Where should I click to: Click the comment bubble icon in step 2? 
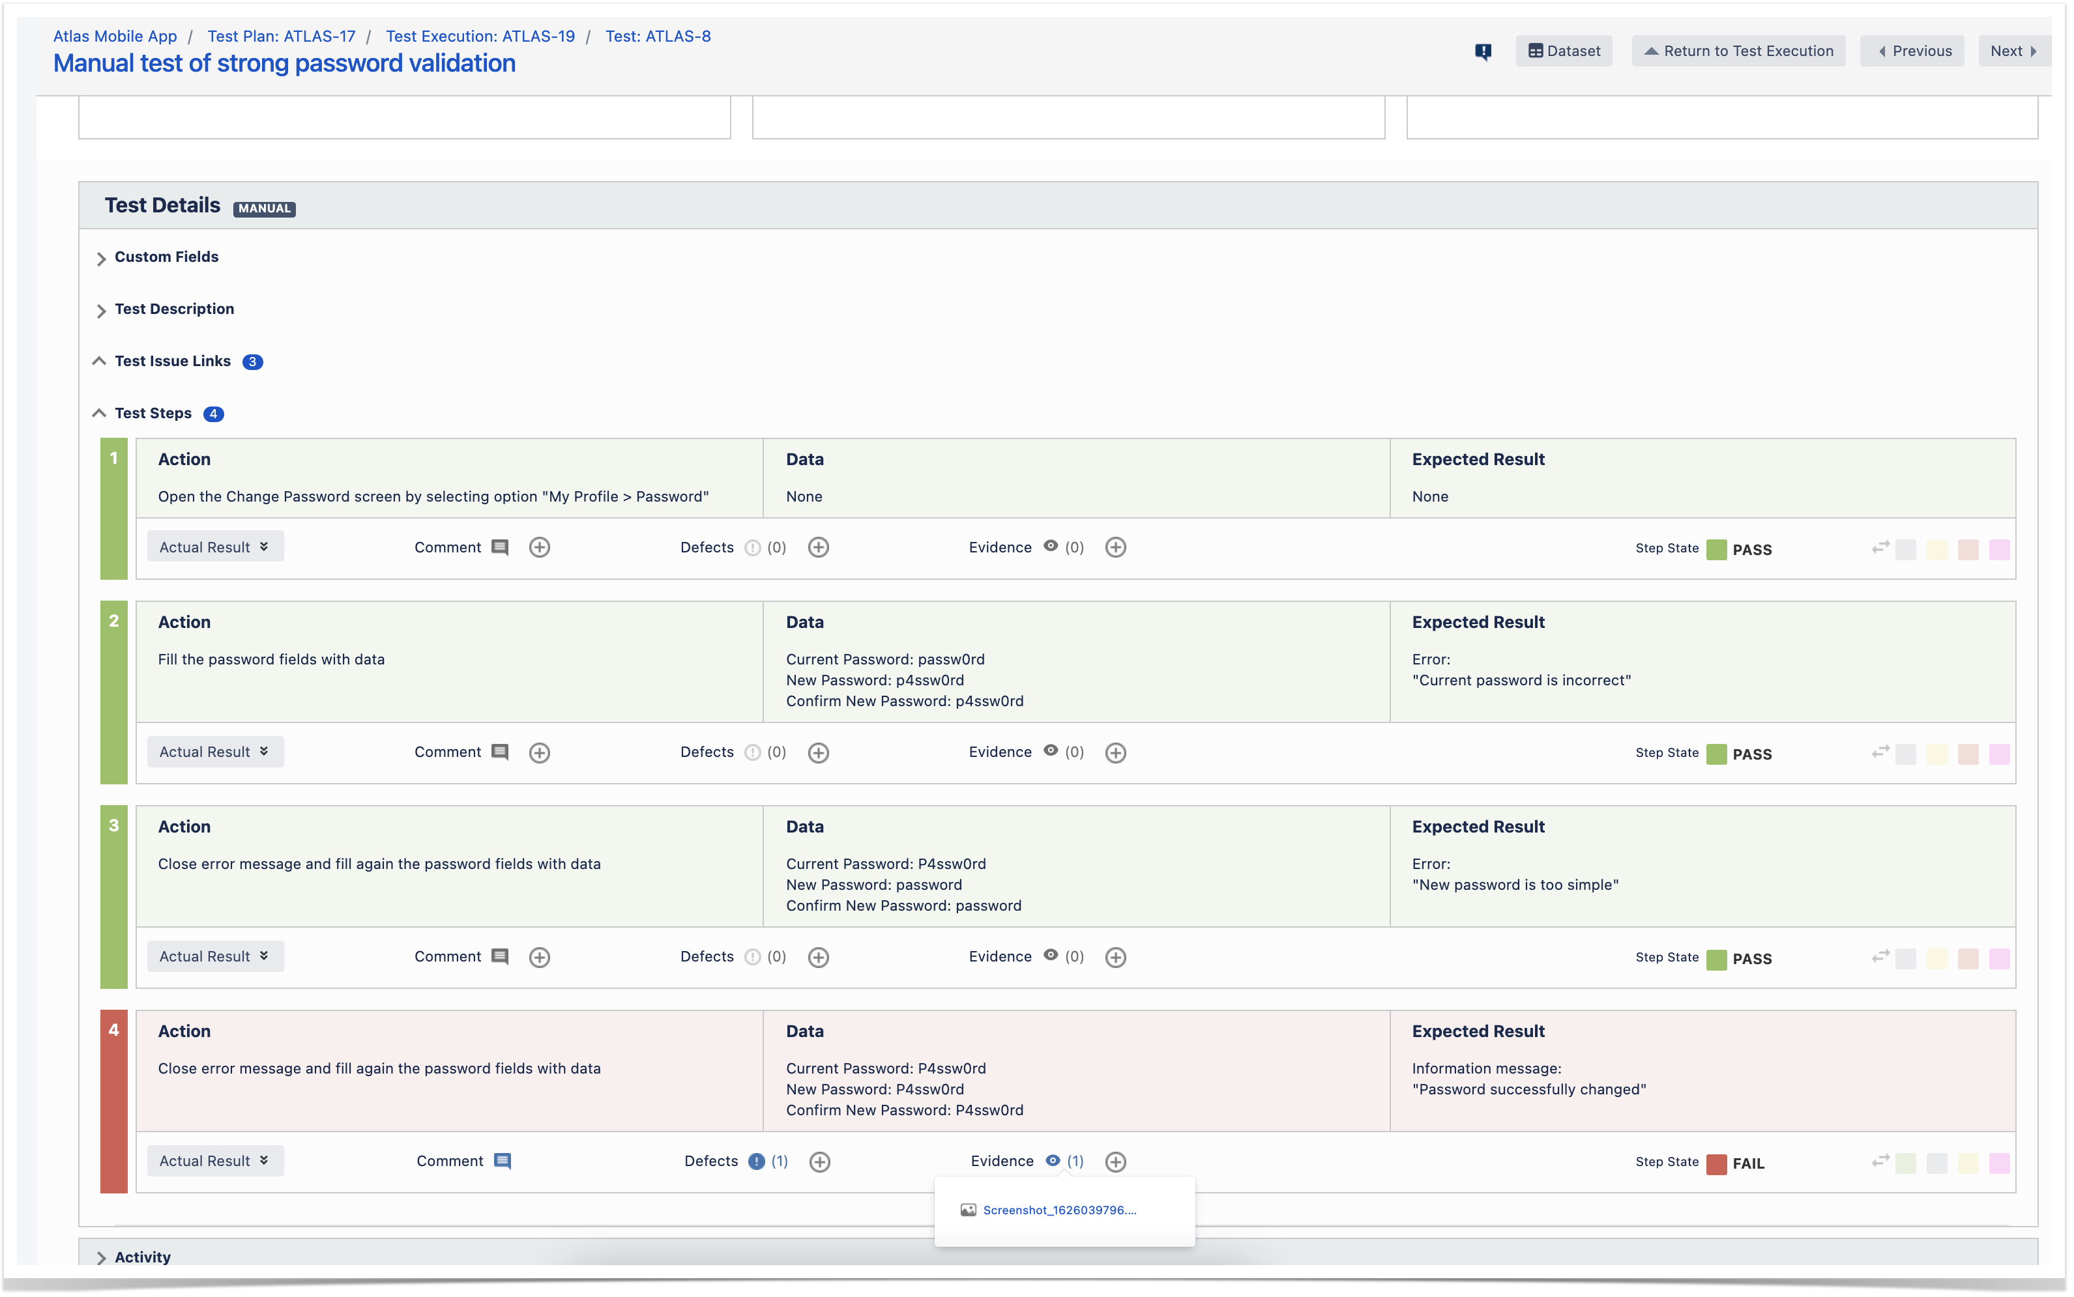[x=501, y=752]
